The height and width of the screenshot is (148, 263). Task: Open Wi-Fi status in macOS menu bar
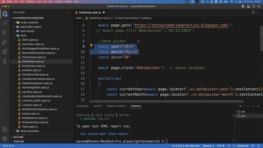(231, 2)
